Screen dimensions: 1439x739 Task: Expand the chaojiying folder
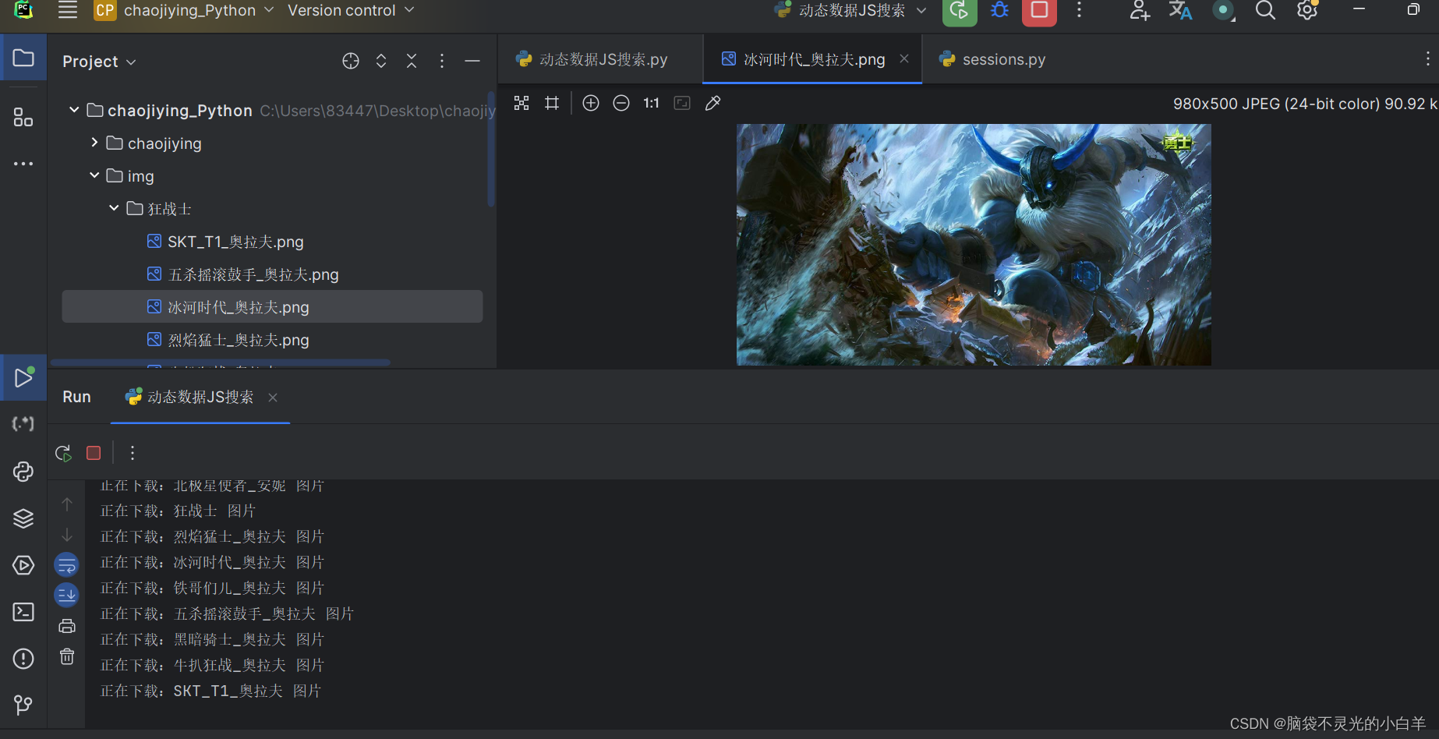point(94,143)
